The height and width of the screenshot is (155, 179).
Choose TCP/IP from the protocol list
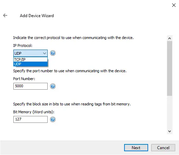[x=31, y=60]
